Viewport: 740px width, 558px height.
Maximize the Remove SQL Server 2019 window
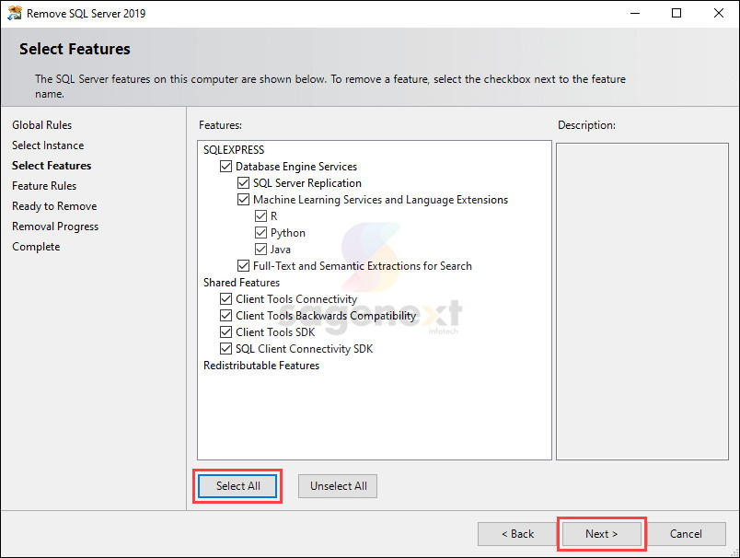click(x=676, y=13)
